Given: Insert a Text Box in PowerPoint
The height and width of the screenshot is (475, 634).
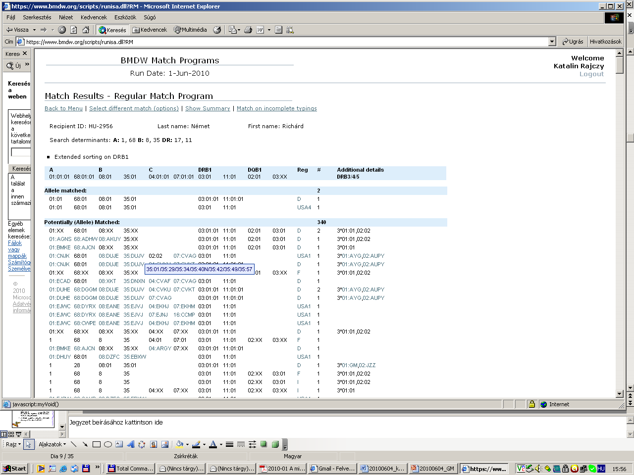Looking at the screenshot, I should point(119,444).
